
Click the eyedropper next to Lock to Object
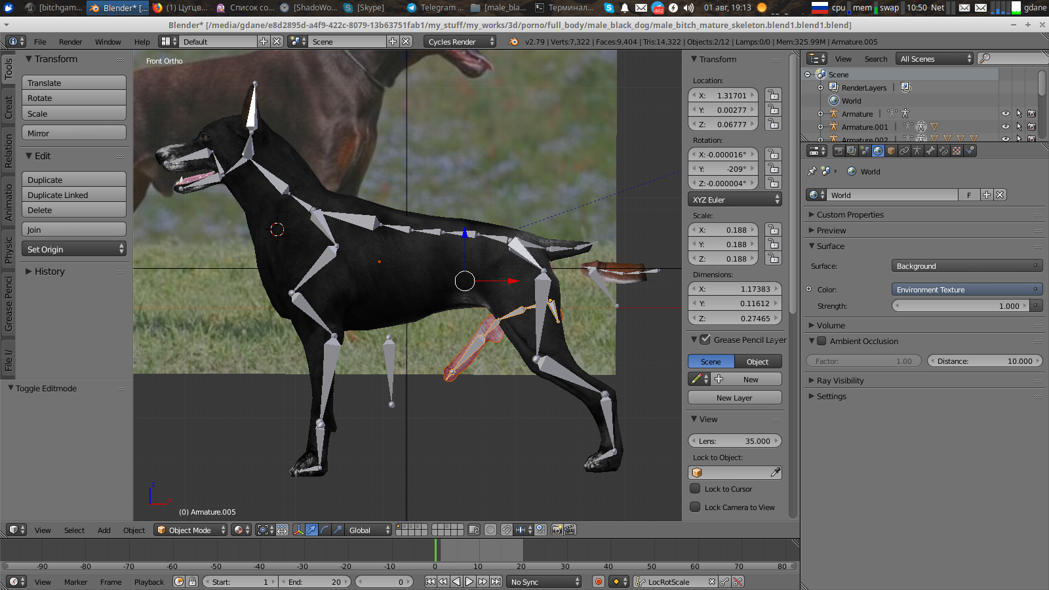tap(775, 473)
